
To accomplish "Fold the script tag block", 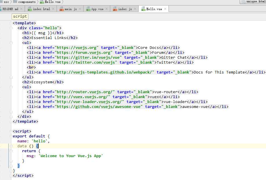I will [x=11, y=131].
